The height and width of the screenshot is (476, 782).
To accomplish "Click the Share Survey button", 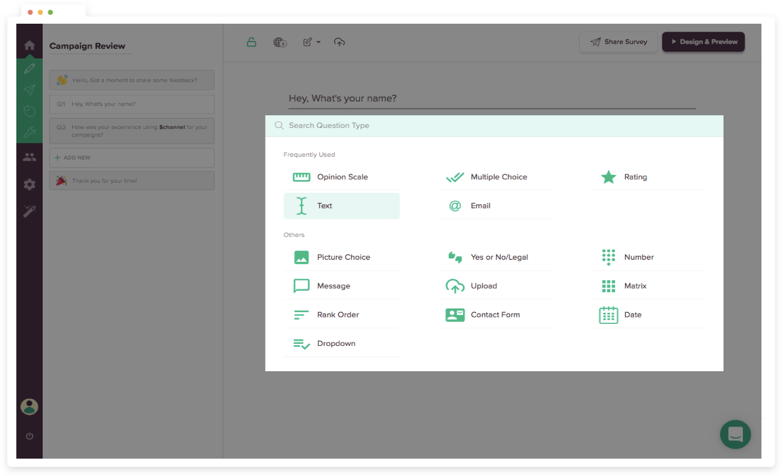I will [619, 42].
